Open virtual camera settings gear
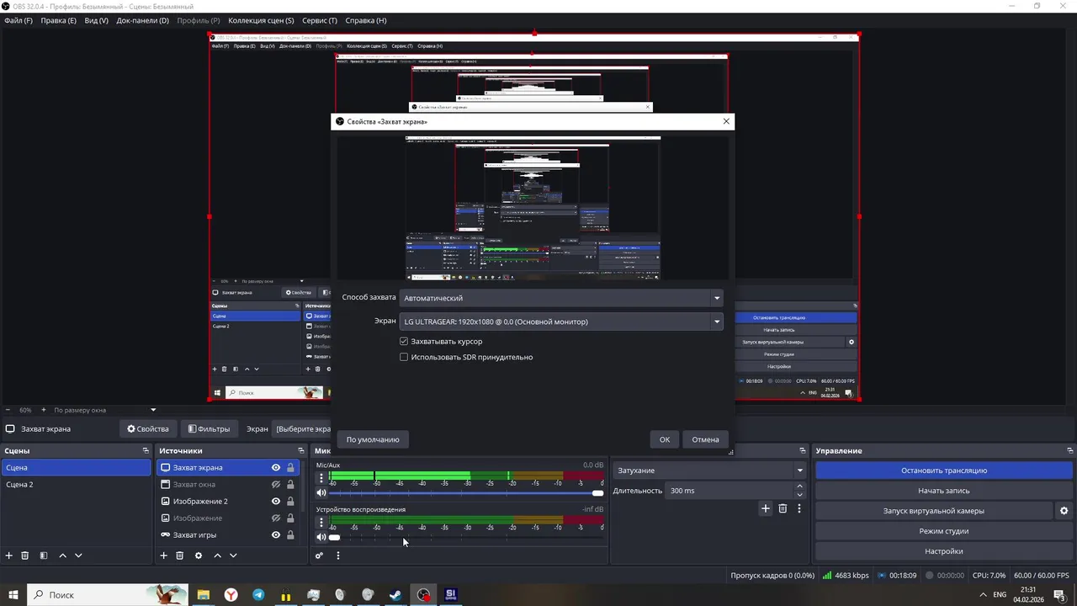The height and width of the screenshot is (606, 1077). (1064, 511)
